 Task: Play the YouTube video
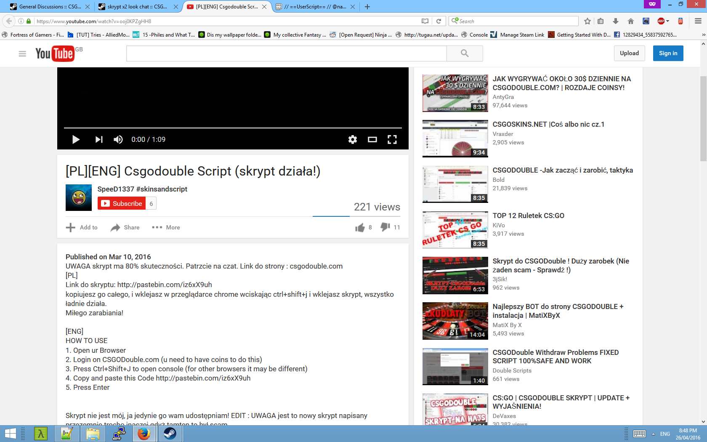click(76, 139)
